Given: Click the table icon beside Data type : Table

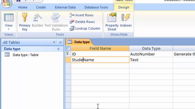Looking at the screenshot, I should click(7, 54).
